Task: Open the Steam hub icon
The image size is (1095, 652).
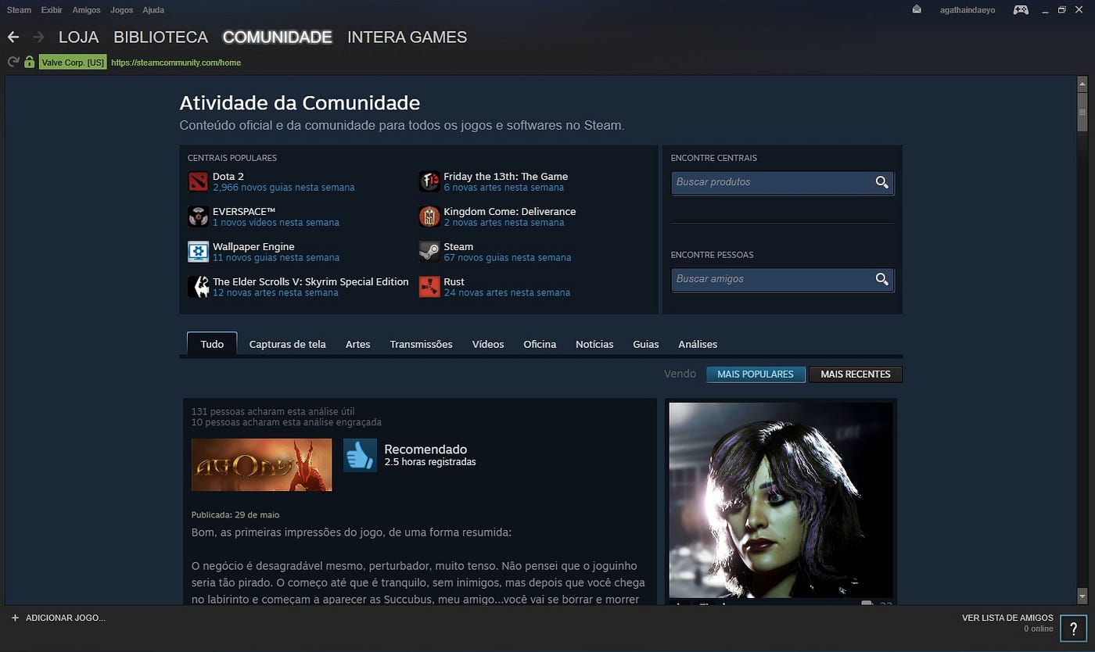Action: 429,252
